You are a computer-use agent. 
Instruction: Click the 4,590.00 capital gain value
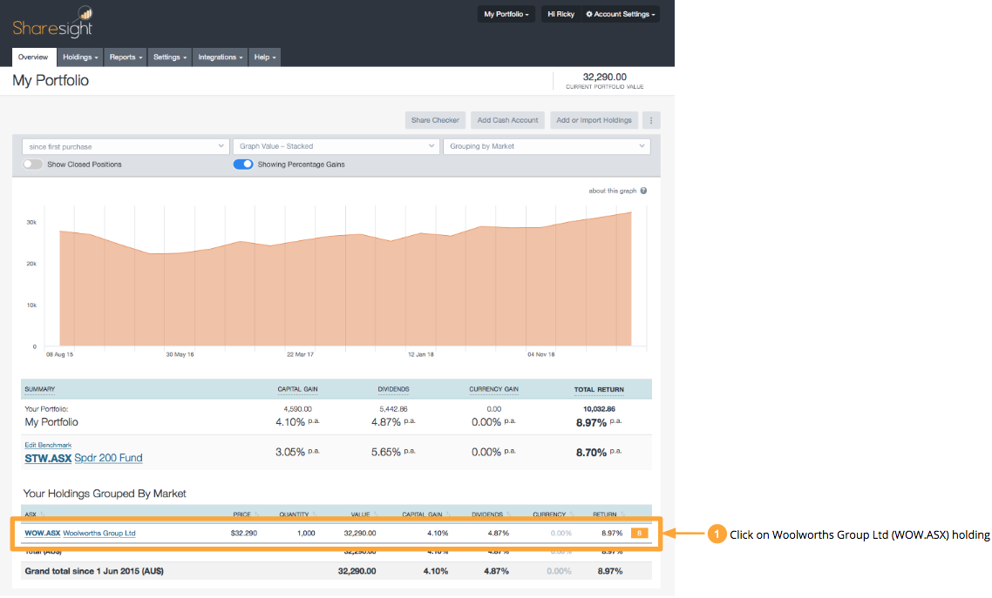click(297, 409)
